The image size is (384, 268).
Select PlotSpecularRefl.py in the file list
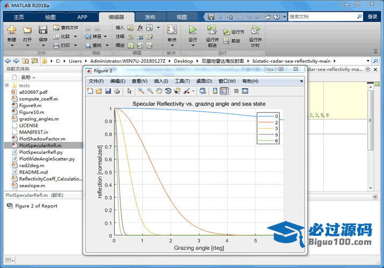[41, 152]
